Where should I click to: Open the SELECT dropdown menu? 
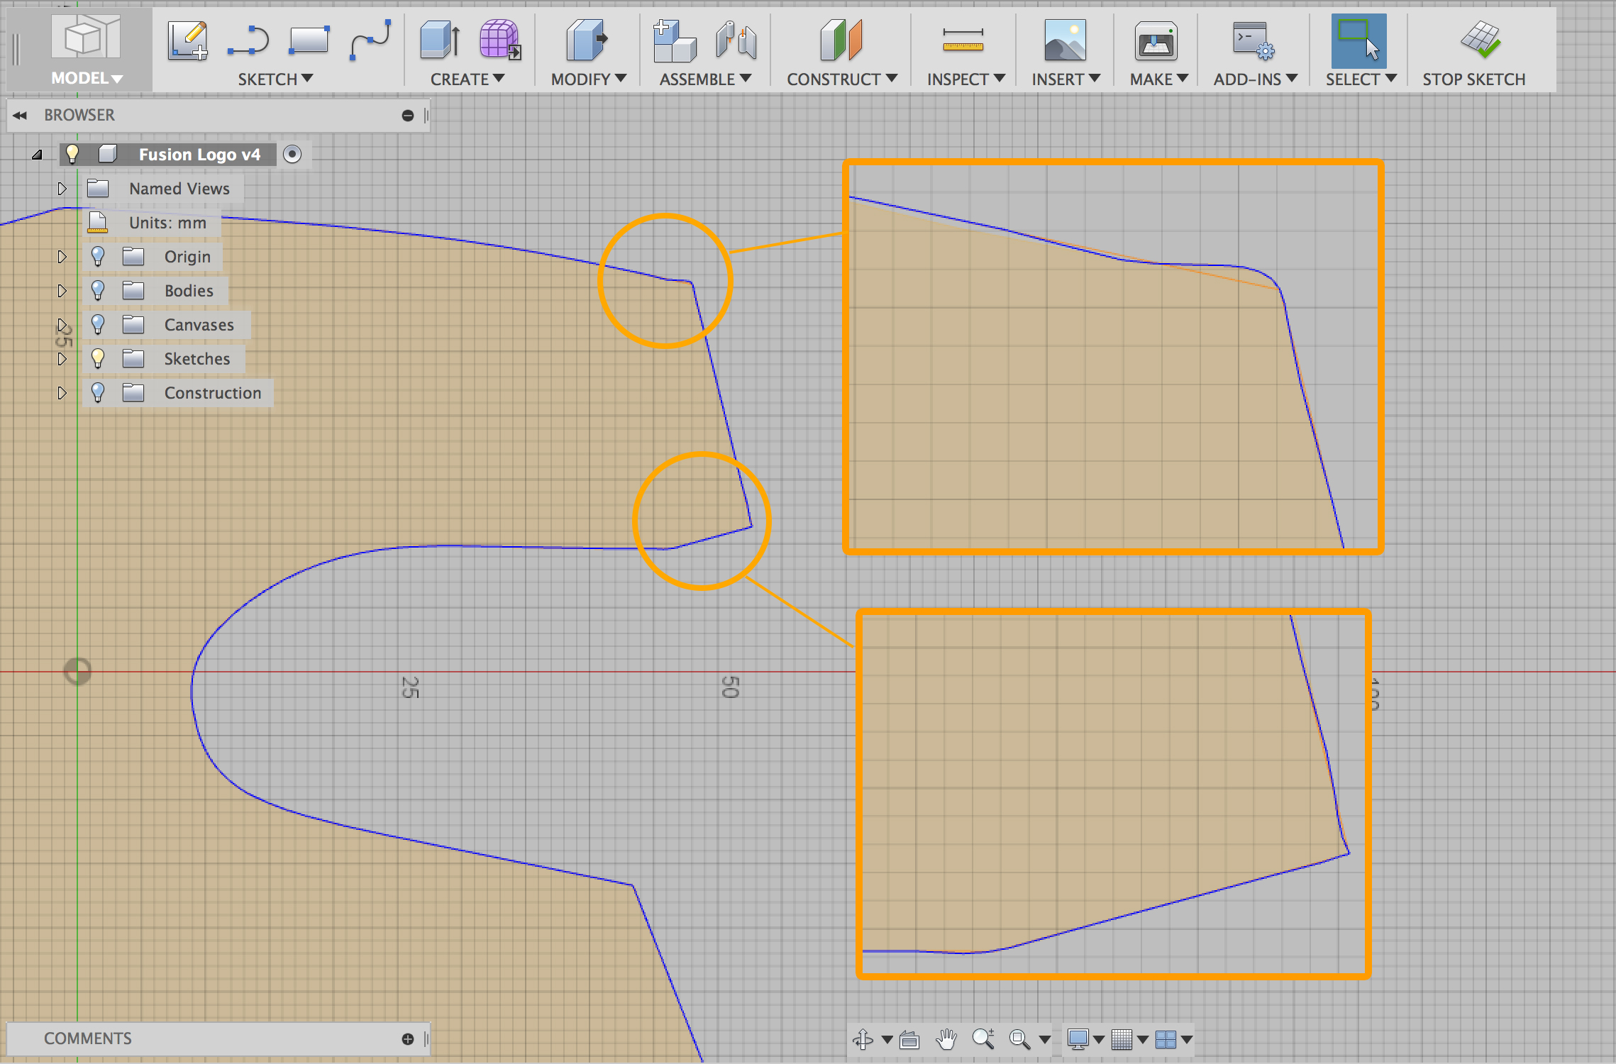[x=1361, y=79]
